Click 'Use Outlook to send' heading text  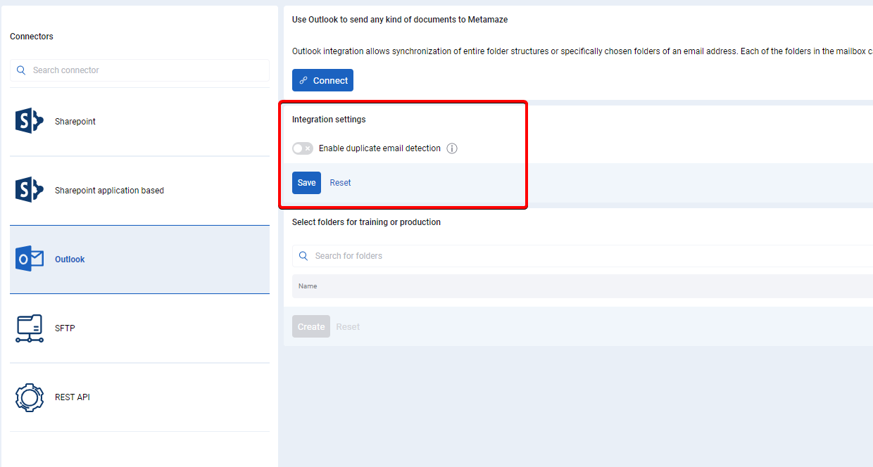tap(400, 20)
